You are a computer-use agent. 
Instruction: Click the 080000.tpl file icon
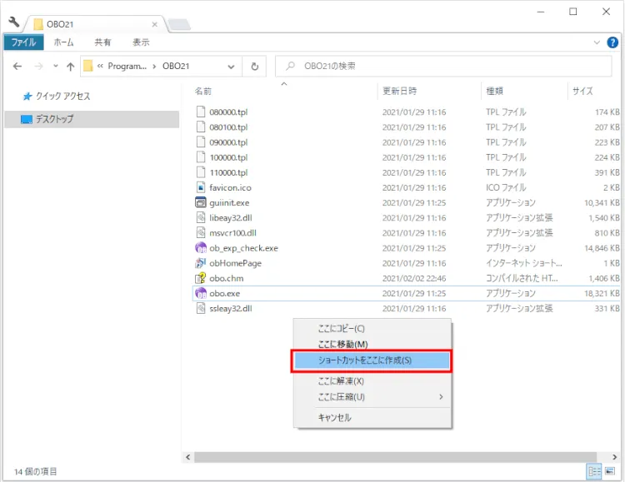click(201, 112)
